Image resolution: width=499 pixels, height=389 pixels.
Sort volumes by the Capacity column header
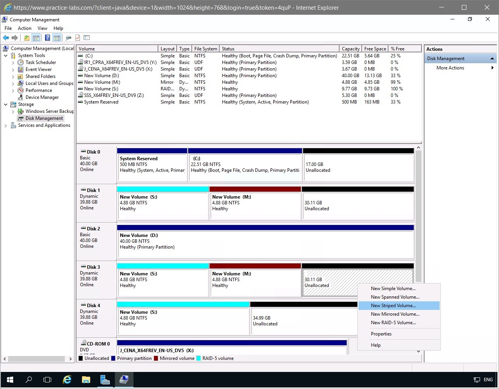click(x=350, y=49)
